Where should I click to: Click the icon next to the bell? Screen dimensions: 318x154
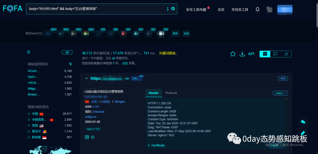point(269,9)
